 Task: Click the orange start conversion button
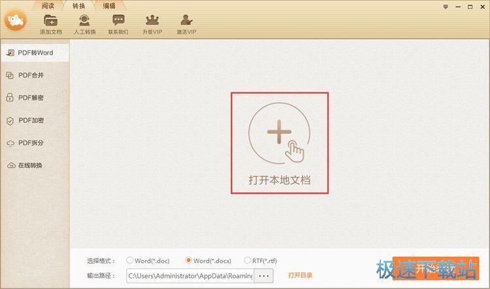[x=436, y=268]
